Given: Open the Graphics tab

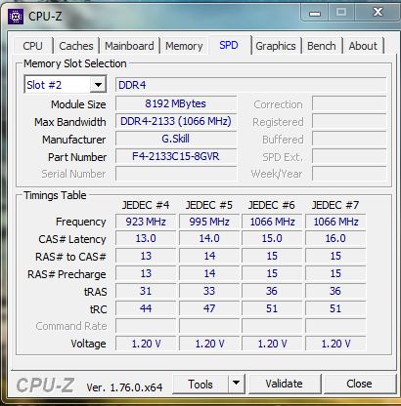Looking at the screenshot, I should coord(276,46).
